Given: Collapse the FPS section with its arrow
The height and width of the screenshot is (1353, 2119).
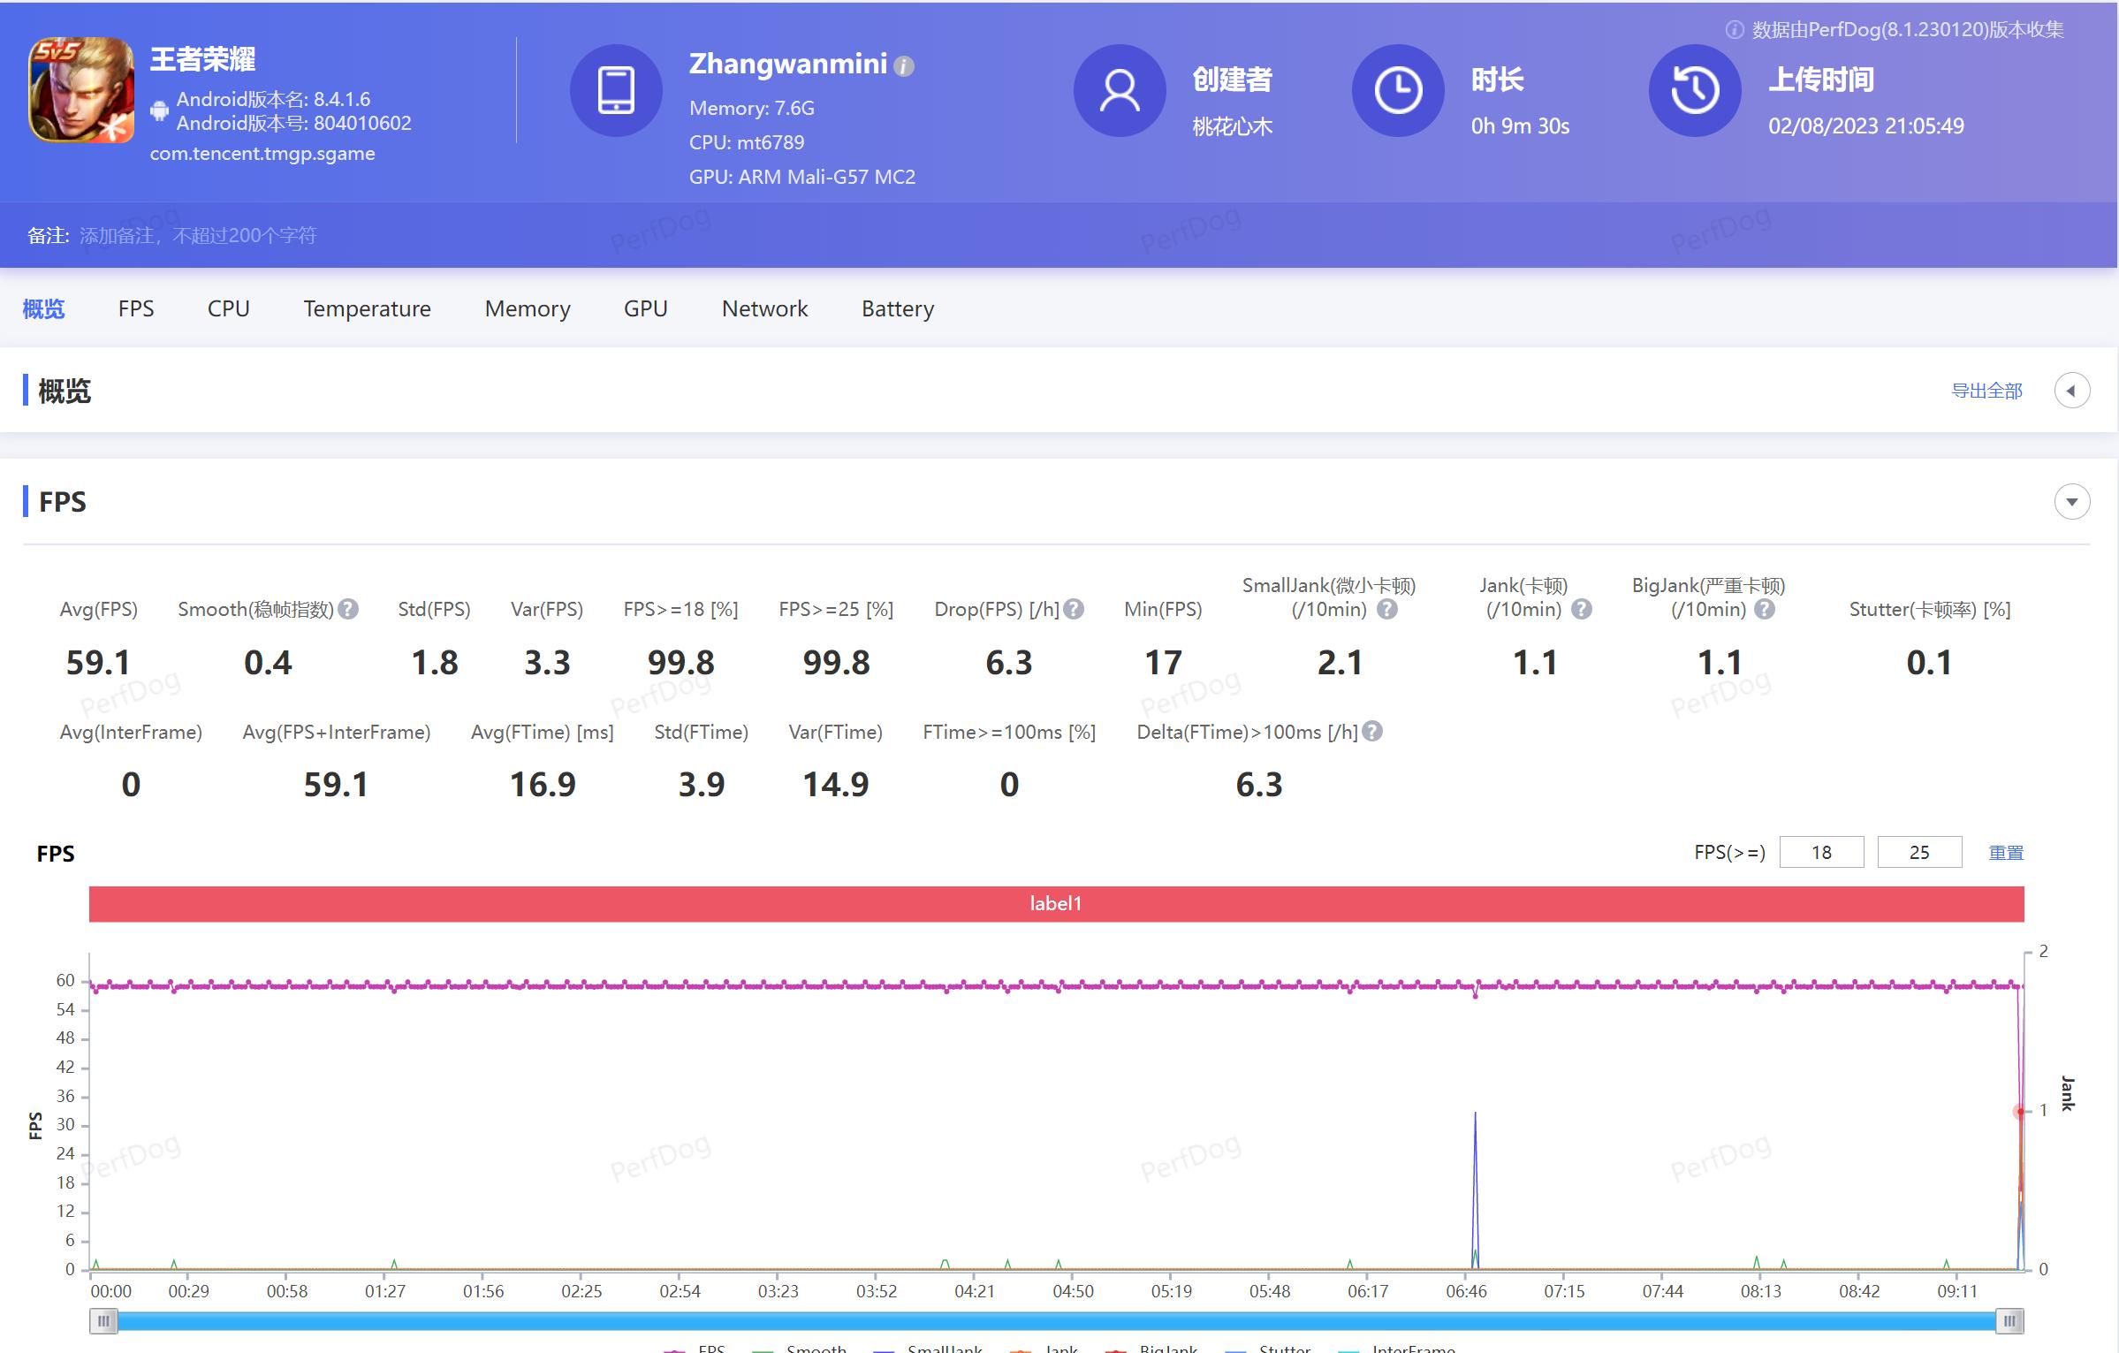Looking at the screenshot, I should coord(2071,502).
